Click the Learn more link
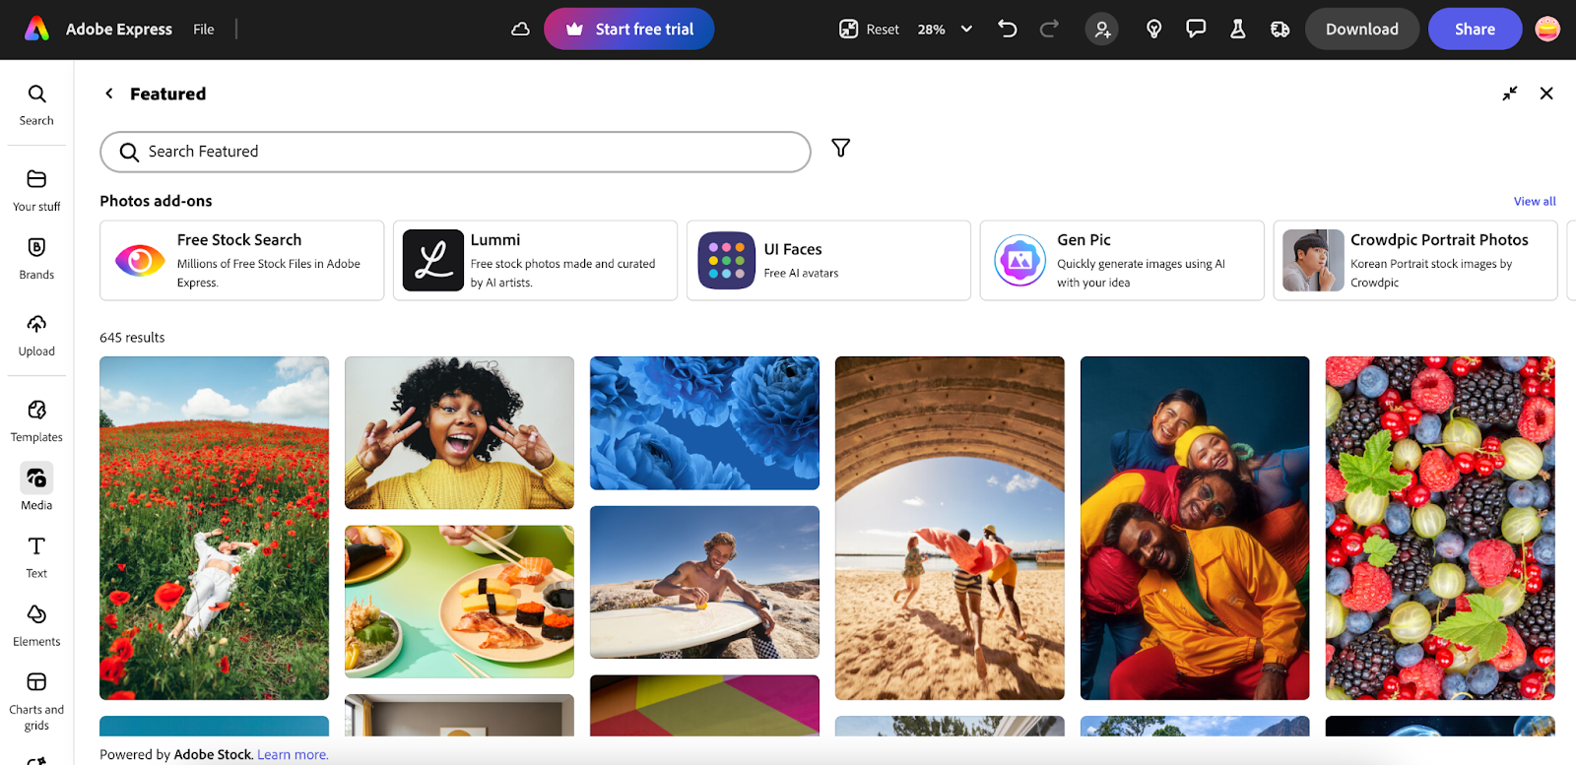Viewport: 1576px width, 765px height. tap(293, 754)
